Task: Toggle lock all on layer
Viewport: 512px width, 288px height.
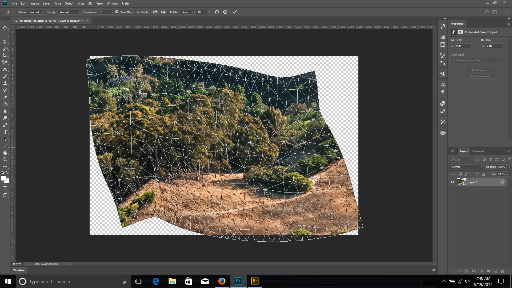Action: click(484, 174)
